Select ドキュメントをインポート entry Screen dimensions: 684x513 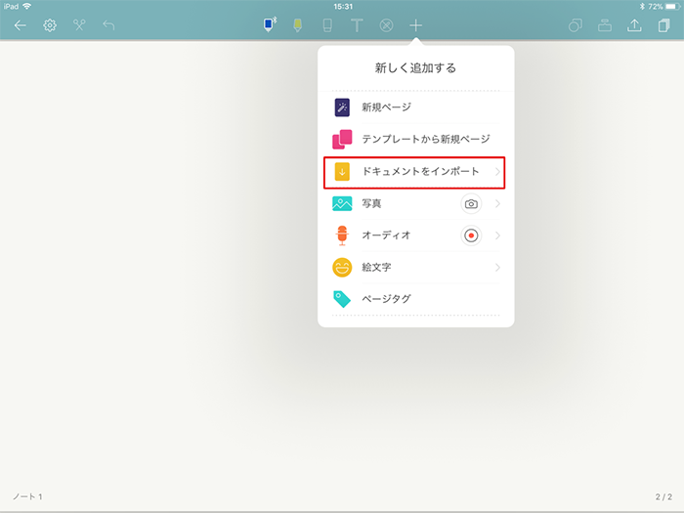tap(414, 172)
